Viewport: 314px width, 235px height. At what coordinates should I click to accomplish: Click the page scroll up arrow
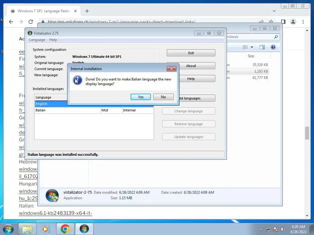click(x=307, y=30)
